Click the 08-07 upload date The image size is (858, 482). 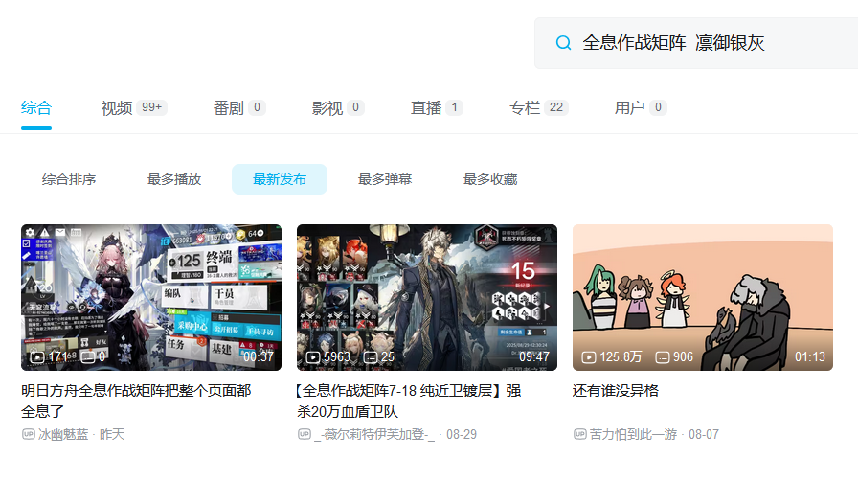[704, 434]
